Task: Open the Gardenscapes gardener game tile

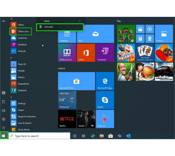Action: point(126,72)
